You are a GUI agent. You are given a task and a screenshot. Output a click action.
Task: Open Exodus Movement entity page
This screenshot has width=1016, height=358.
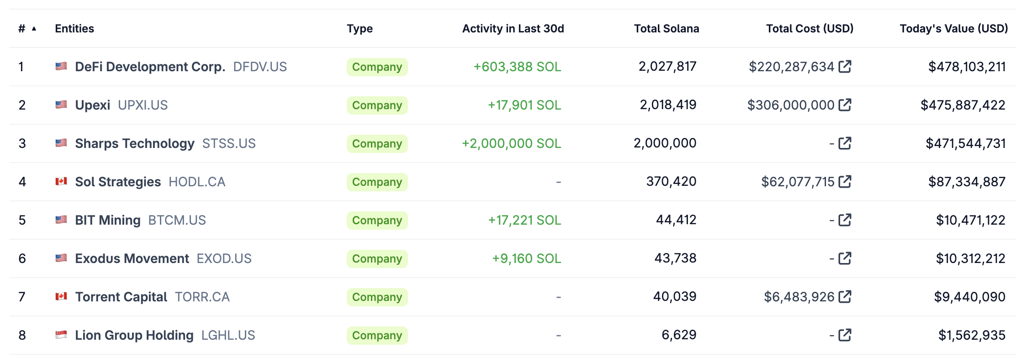click(x=132, y=258)
